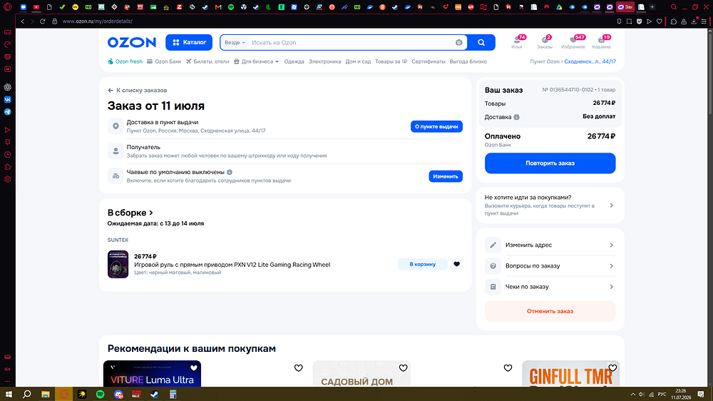Toggle favorite heart on VITURE Luma Ultra card

(x=194, y=367)
